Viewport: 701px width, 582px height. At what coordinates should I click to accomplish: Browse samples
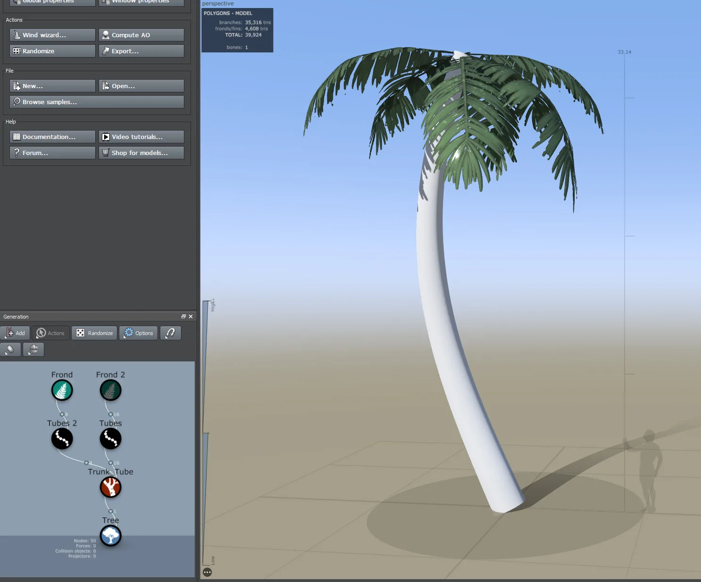click(x=97, y=102)
